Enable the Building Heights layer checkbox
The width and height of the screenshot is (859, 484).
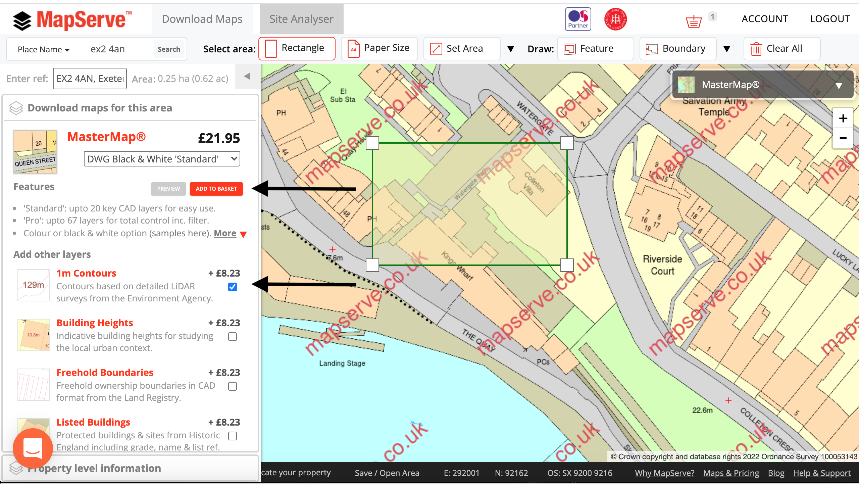[233, 337]
